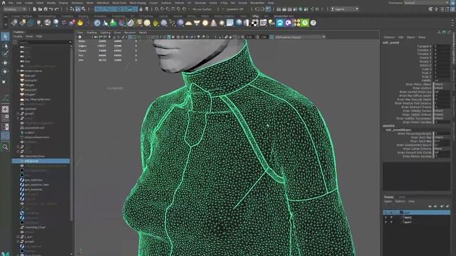
Task: Open the outliner Display menu
Action: pos(18,36)
